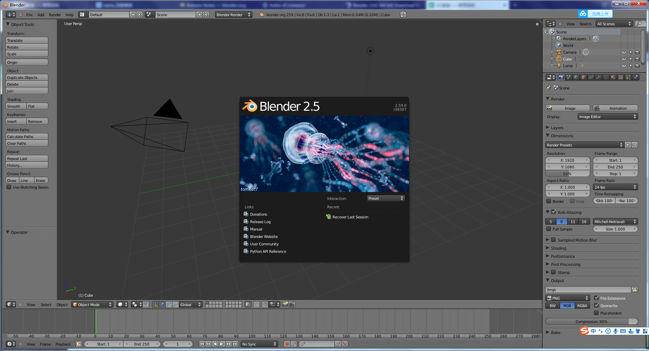This screenshot has width=649, height=351.
Task: Open the Frame Rate dropdown showing 24 fps
Action: pos(615,187)
